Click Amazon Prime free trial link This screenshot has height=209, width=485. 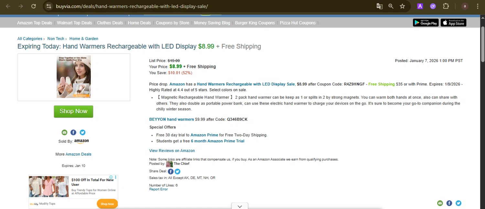click(x=204, y=135)
